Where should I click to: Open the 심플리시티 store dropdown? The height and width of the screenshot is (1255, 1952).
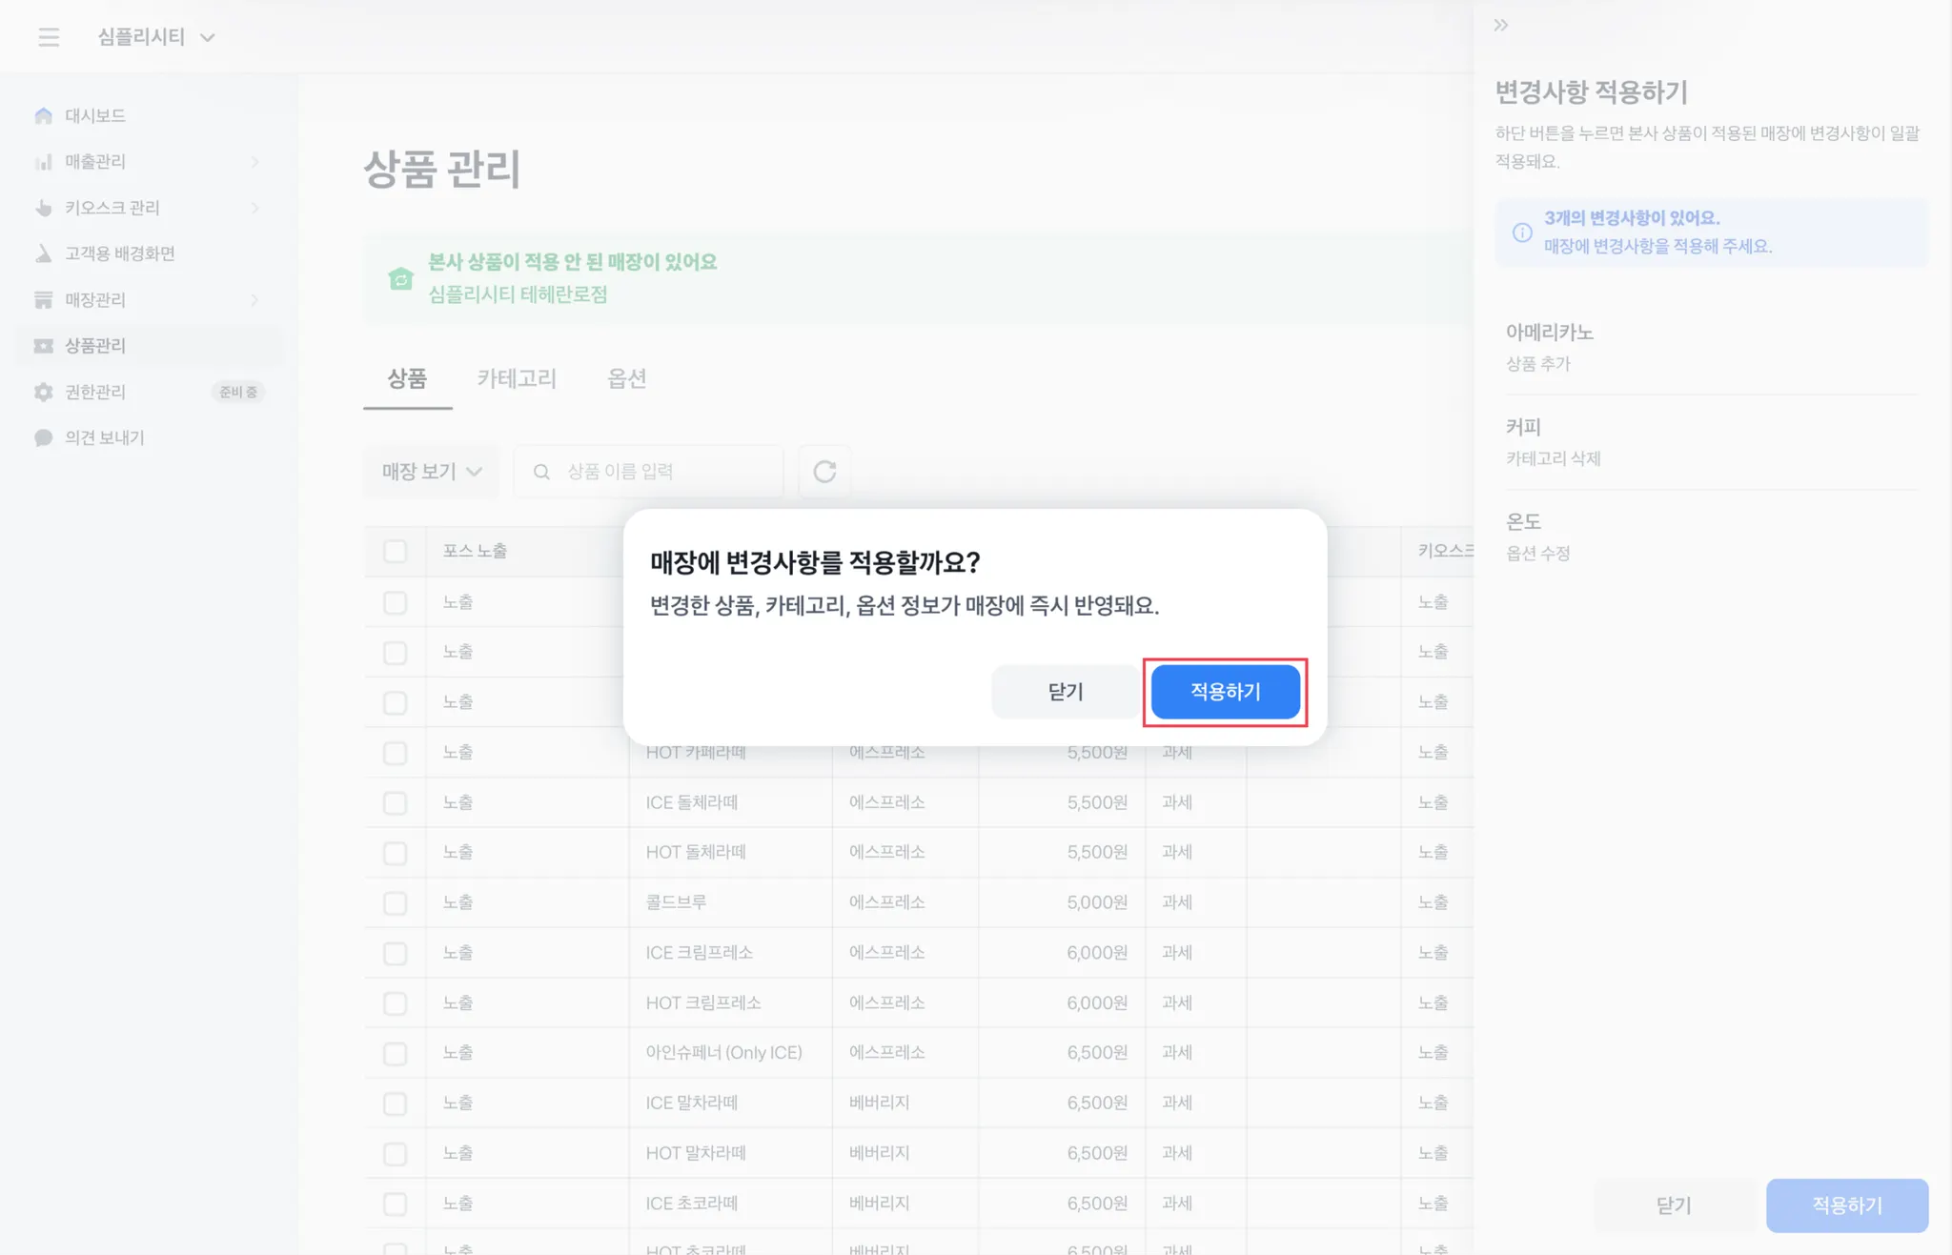(156, 37)
